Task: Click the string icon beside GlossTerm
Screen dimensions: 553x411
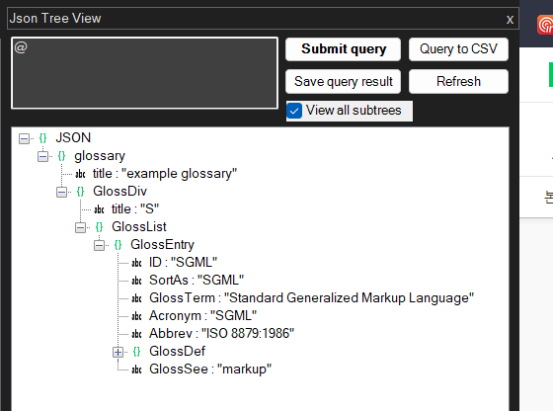Action: [x=136, y=298]
